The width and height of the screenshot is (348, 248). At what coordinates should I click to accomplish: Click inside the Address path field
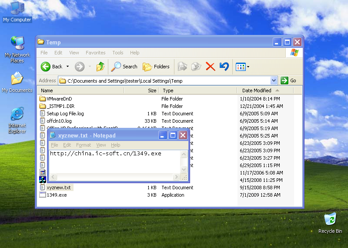164,81
